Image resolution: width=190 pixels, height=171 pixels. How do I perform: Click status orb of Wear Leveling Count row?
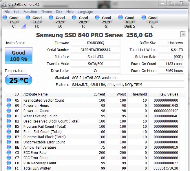(9, 116)
